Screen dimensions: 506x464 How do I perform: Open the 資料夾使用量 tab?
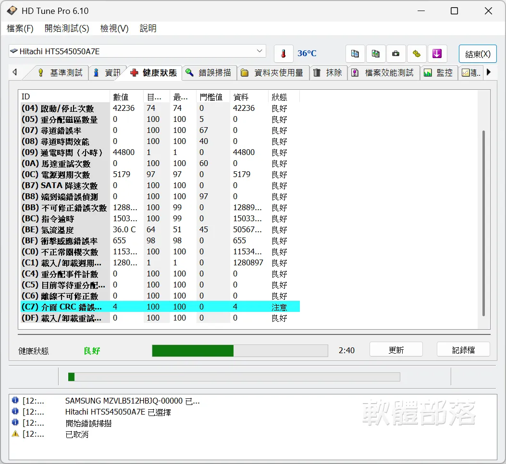(x=273, y=73)
